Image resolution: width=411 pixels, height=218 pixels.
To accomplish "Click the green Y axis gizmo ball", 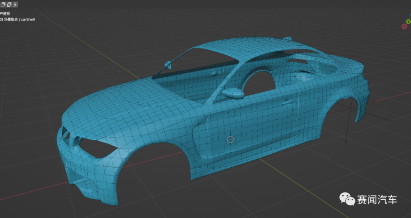I will (x=408, y=21).
